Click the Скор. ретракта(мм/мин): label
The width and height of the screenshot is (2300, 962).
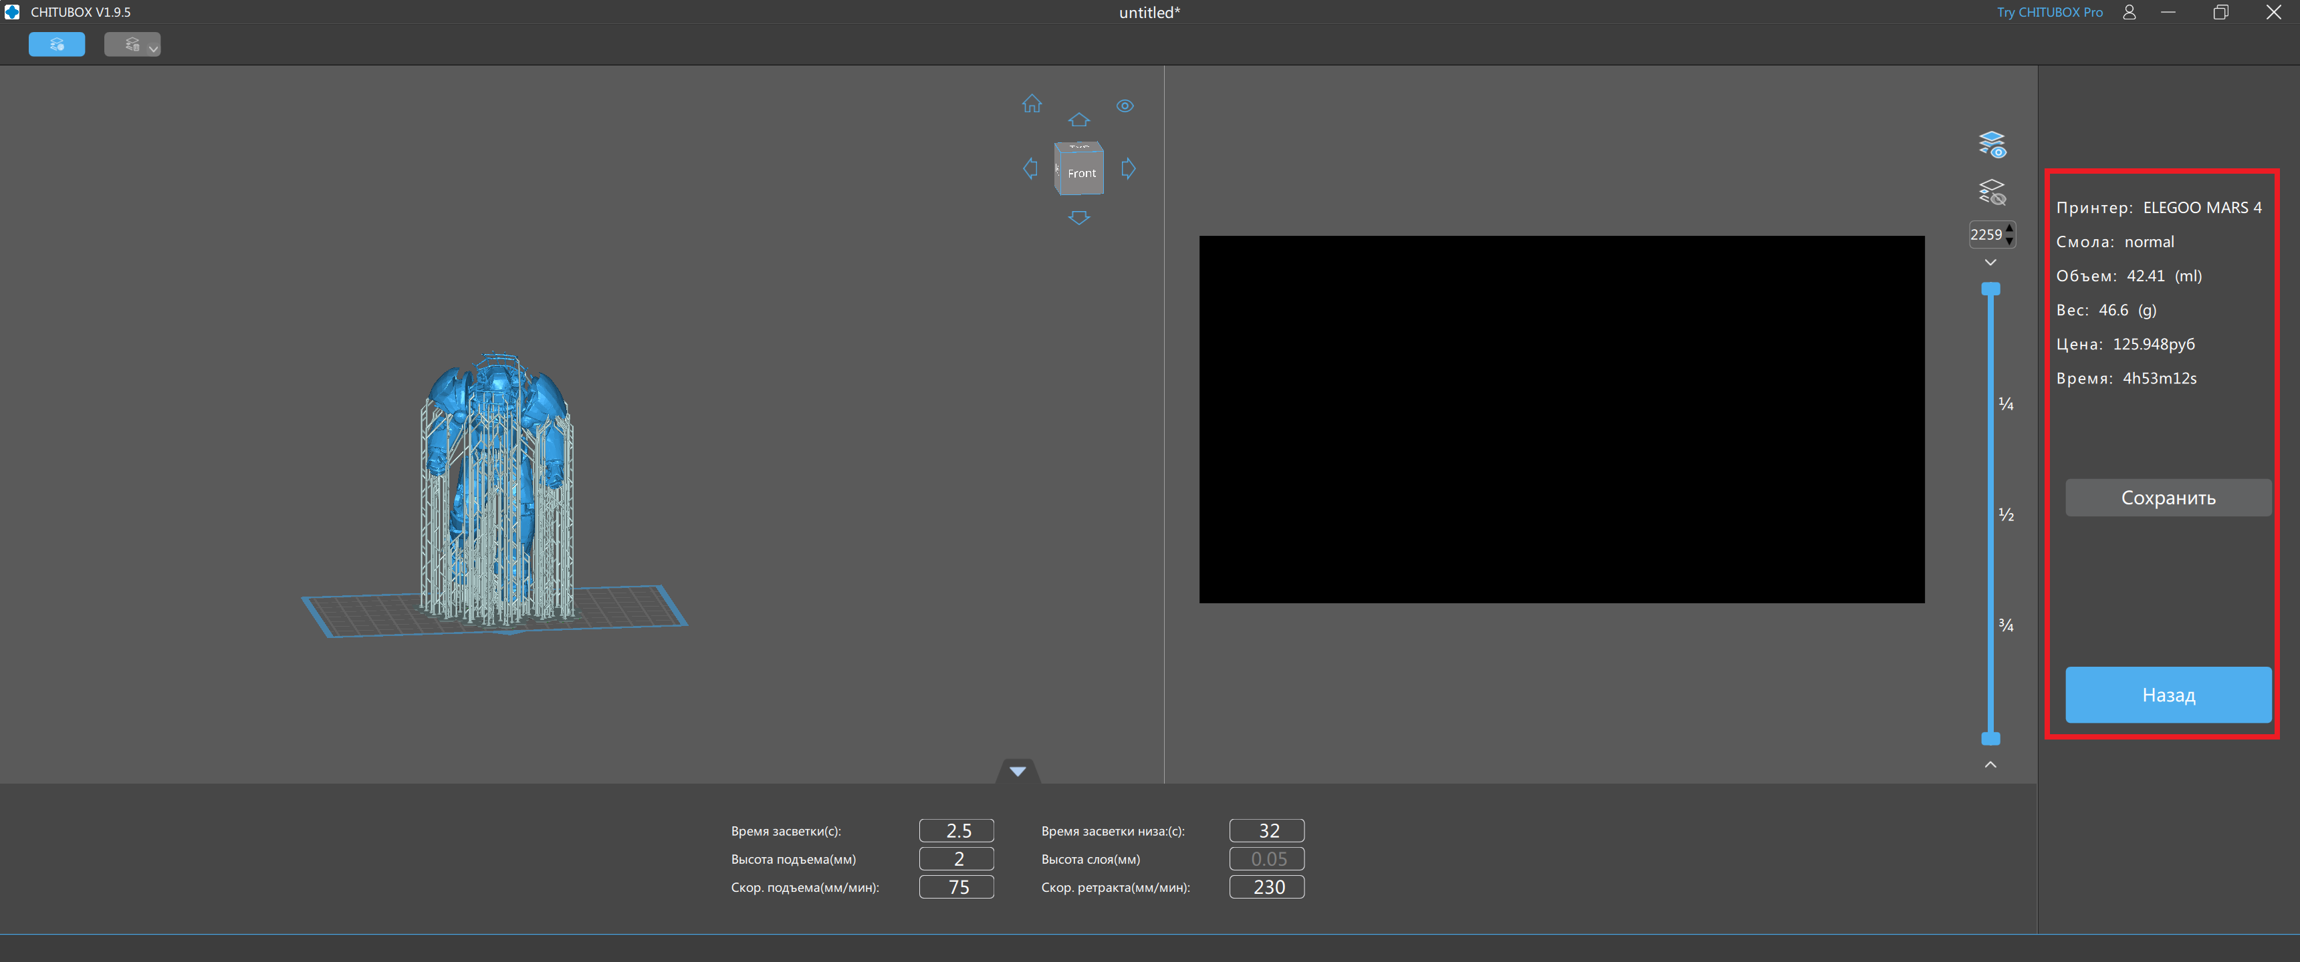1115,888
